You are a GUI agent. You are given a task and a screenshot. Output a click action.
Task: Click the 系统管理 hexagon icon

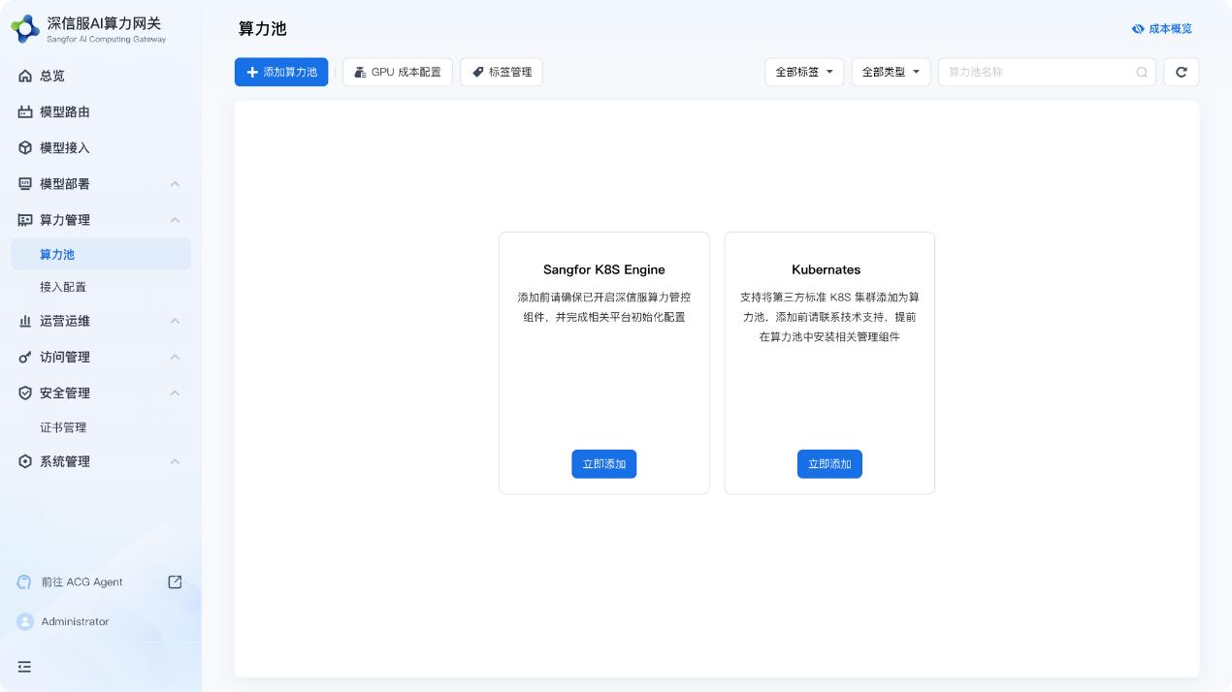pyautogui.click(x=25, y=461)
